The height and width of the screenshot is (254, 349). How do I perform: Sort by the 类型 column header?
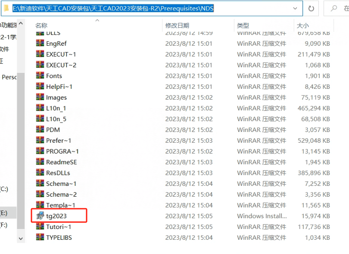(243, 26)
